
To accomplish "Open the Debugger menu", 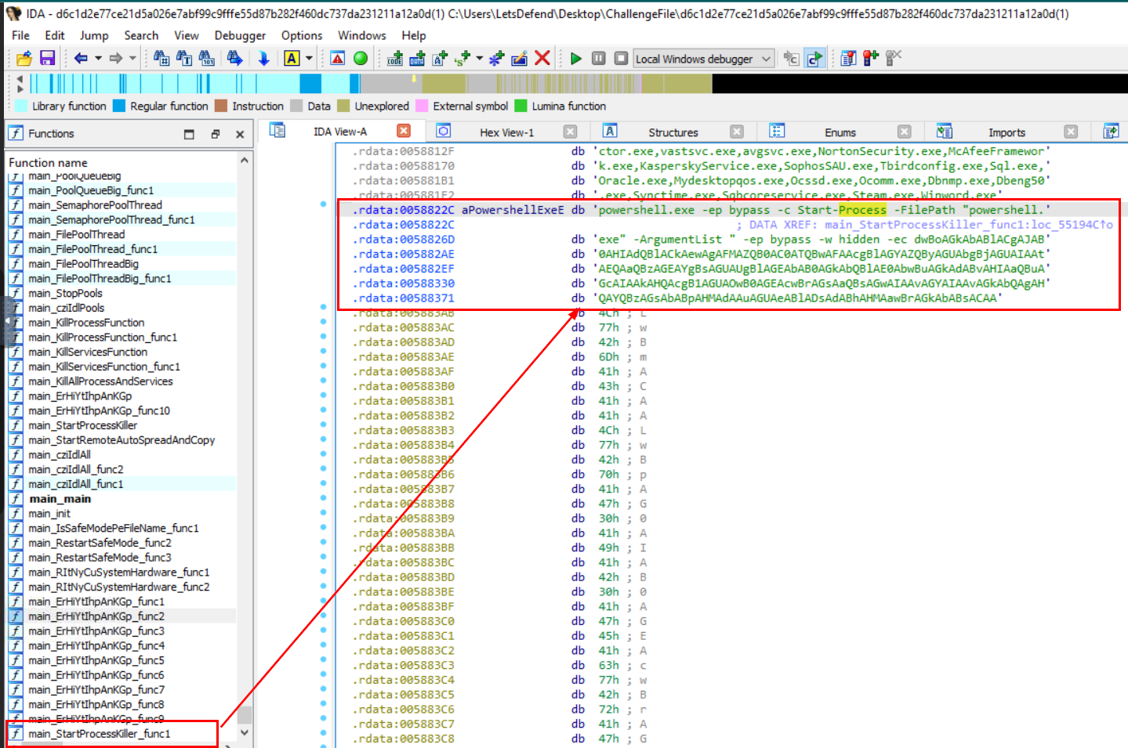I will coord(240,35).
